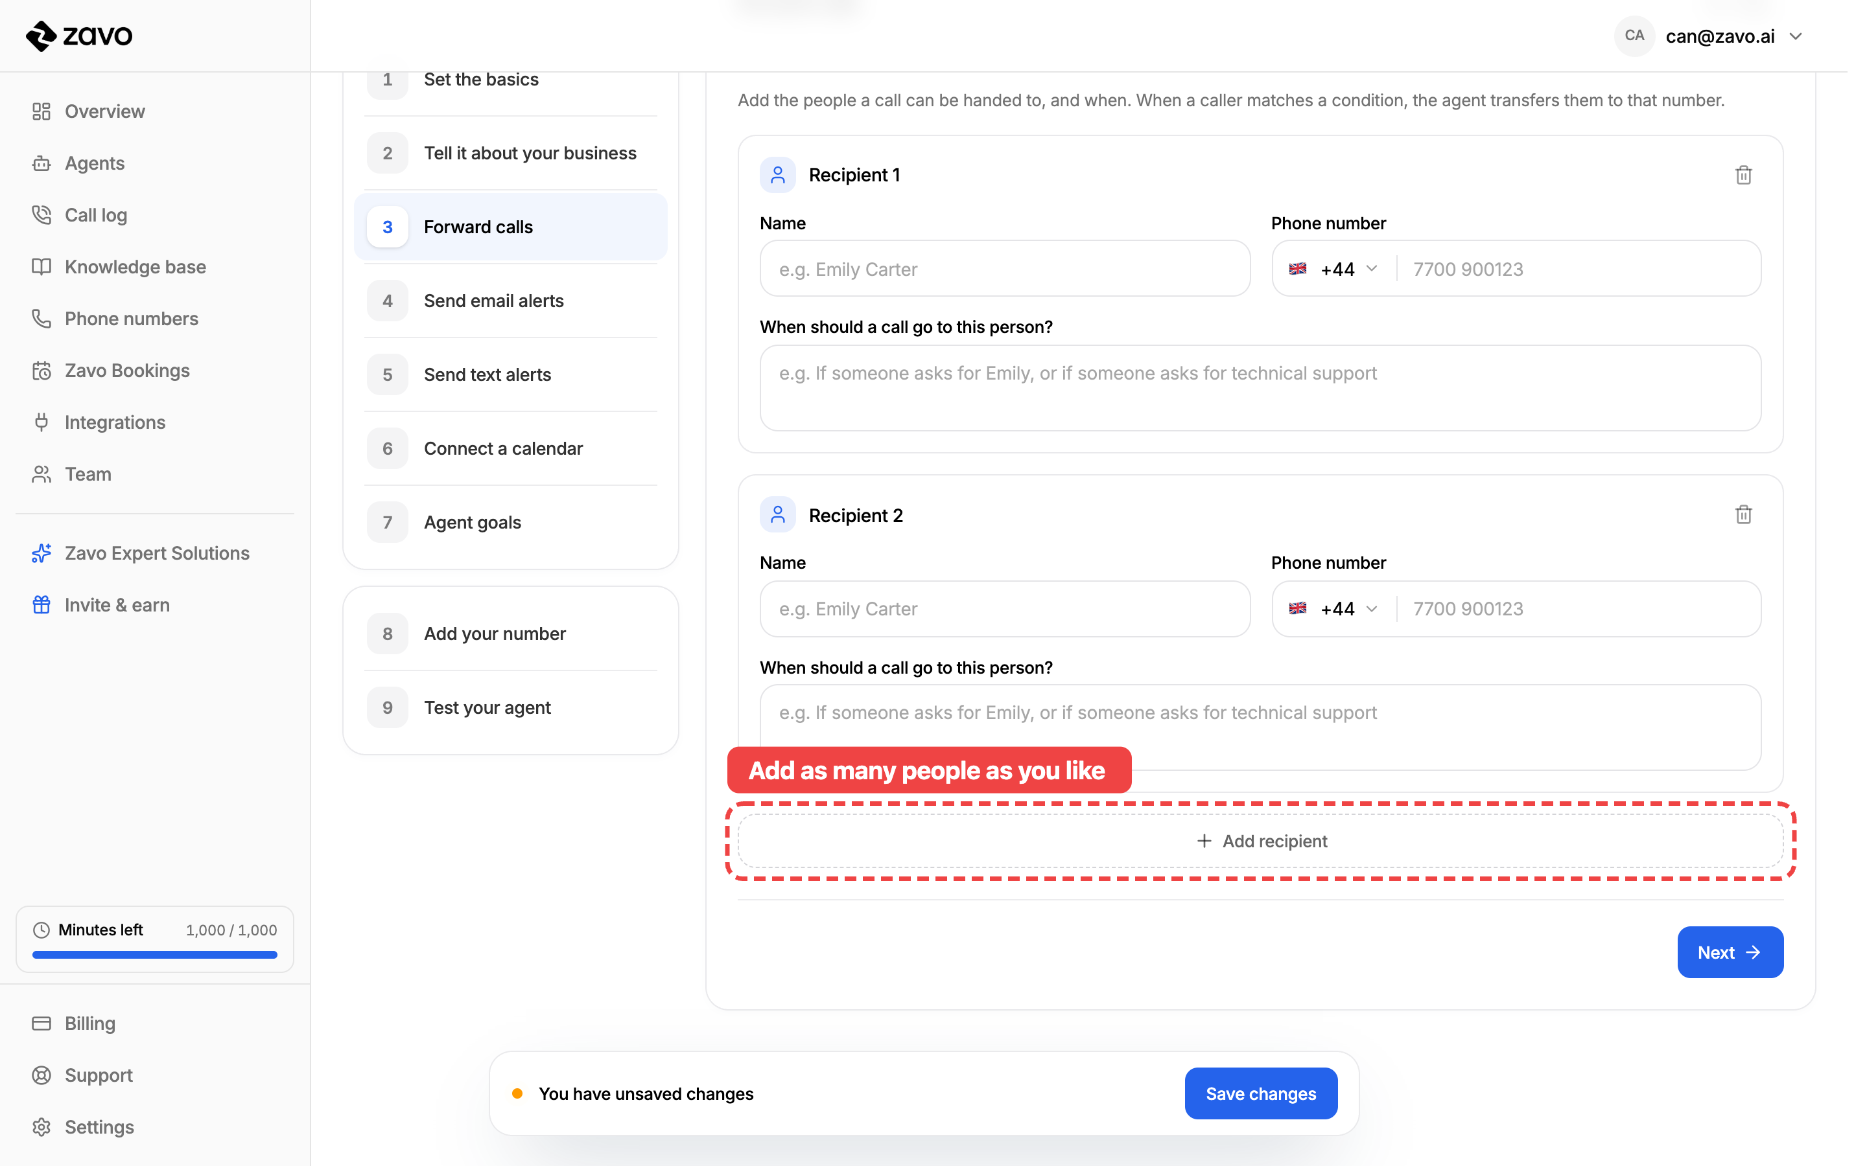Open Call log
This screenshot has width=1867, height=1166.
(96, 214)
